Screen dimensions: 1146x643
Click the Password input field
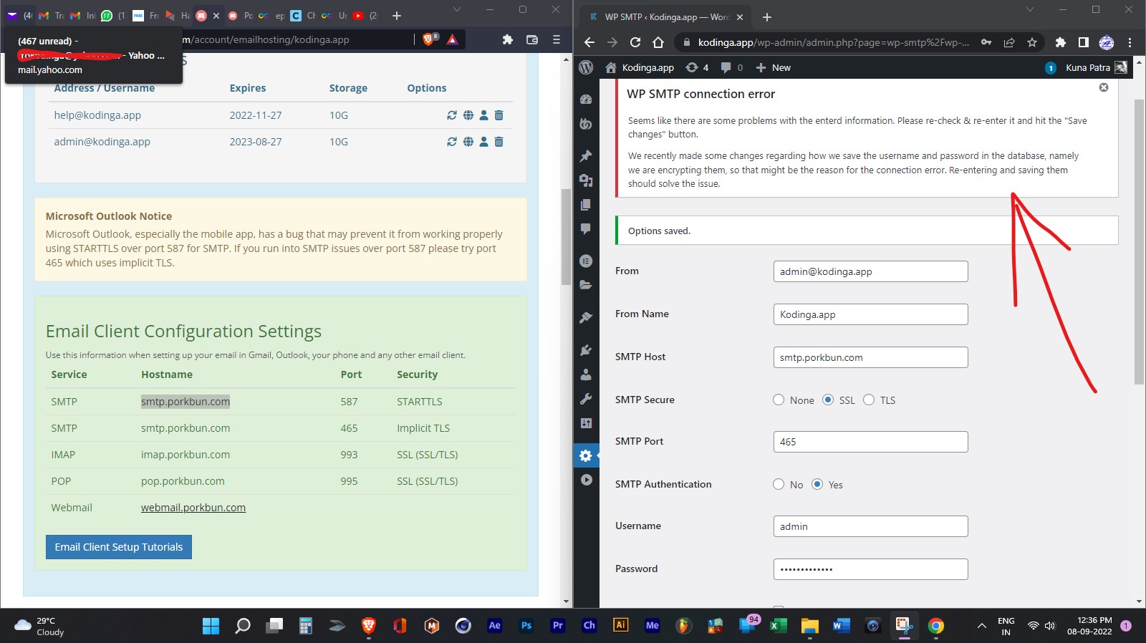[x=870, y=569]
